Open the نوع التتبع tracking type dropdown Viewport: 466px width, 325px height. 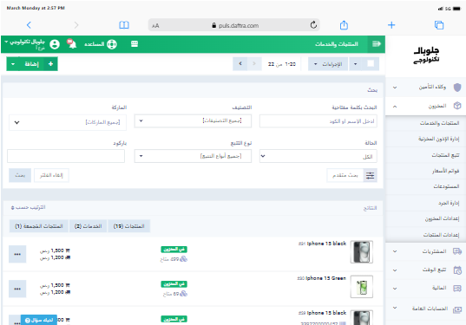click(x=193, y=156)
